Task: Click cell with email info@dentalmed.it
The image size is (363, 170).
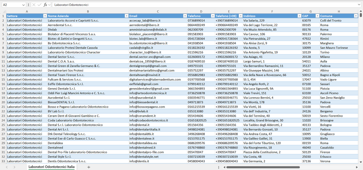Action: point(142,148)
